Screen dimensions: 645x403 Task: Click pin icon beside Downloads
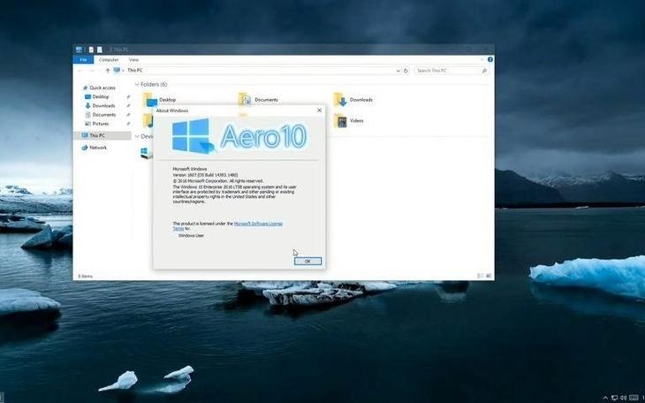[128, 106]
